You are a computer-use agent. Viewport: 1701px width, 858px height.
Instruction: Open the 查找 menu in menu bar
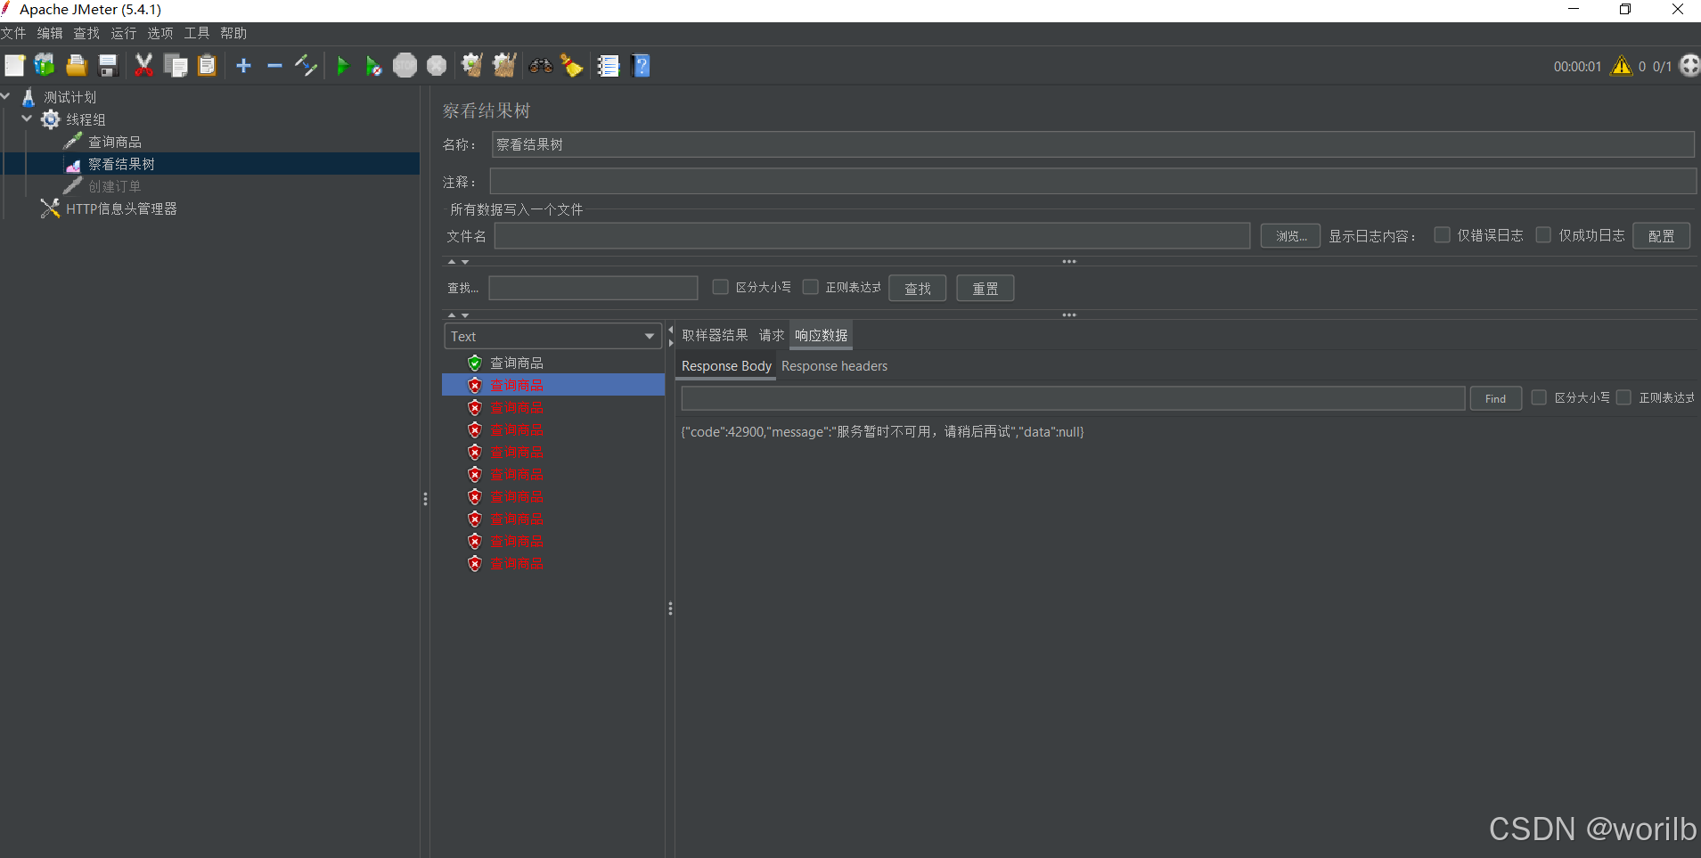click(86, 33)
